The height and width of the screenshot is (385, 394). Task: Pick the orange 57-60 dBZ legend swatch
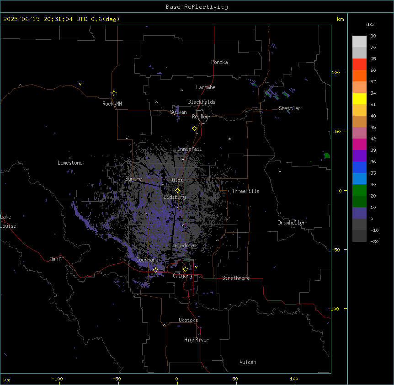pos(359,75)
